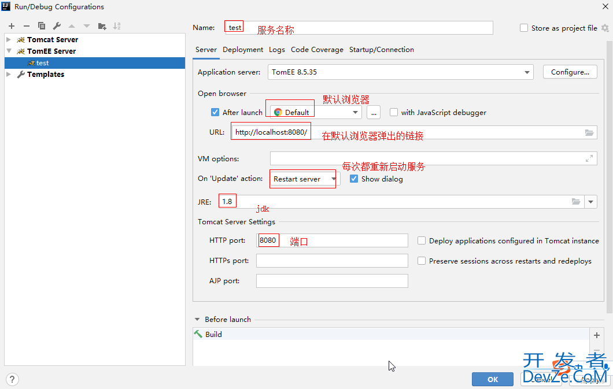Image resolution: width=613 pixels, height=389 pixels.
Task: Switch to the Logs tab
Action: (277, 50)
